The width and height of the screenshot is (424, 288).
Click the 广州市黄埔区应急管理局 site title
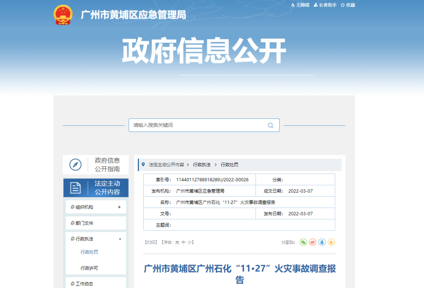(x=133, y=15)
